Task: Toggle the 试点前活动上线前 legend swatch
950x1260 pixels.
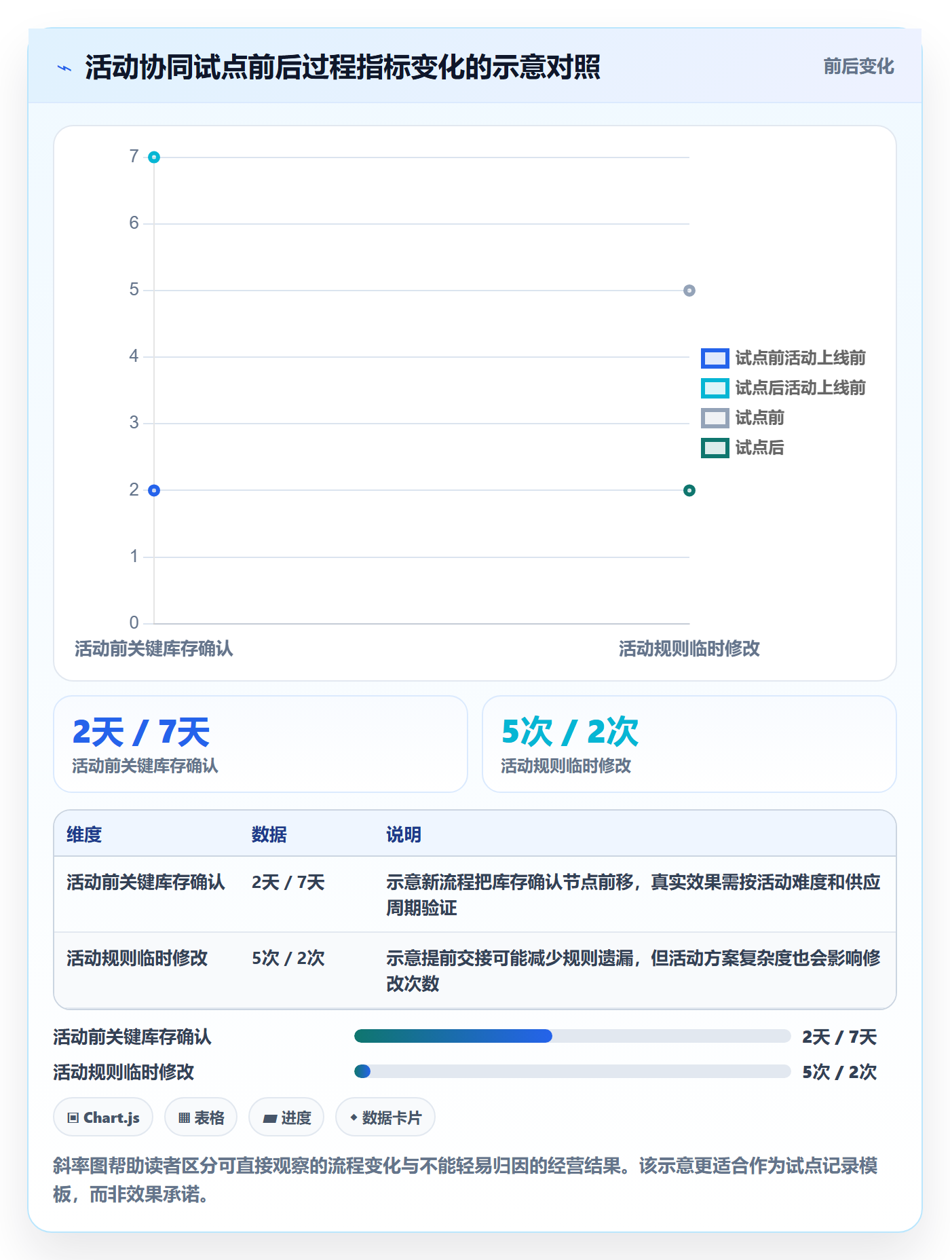Action: [715, 358]
